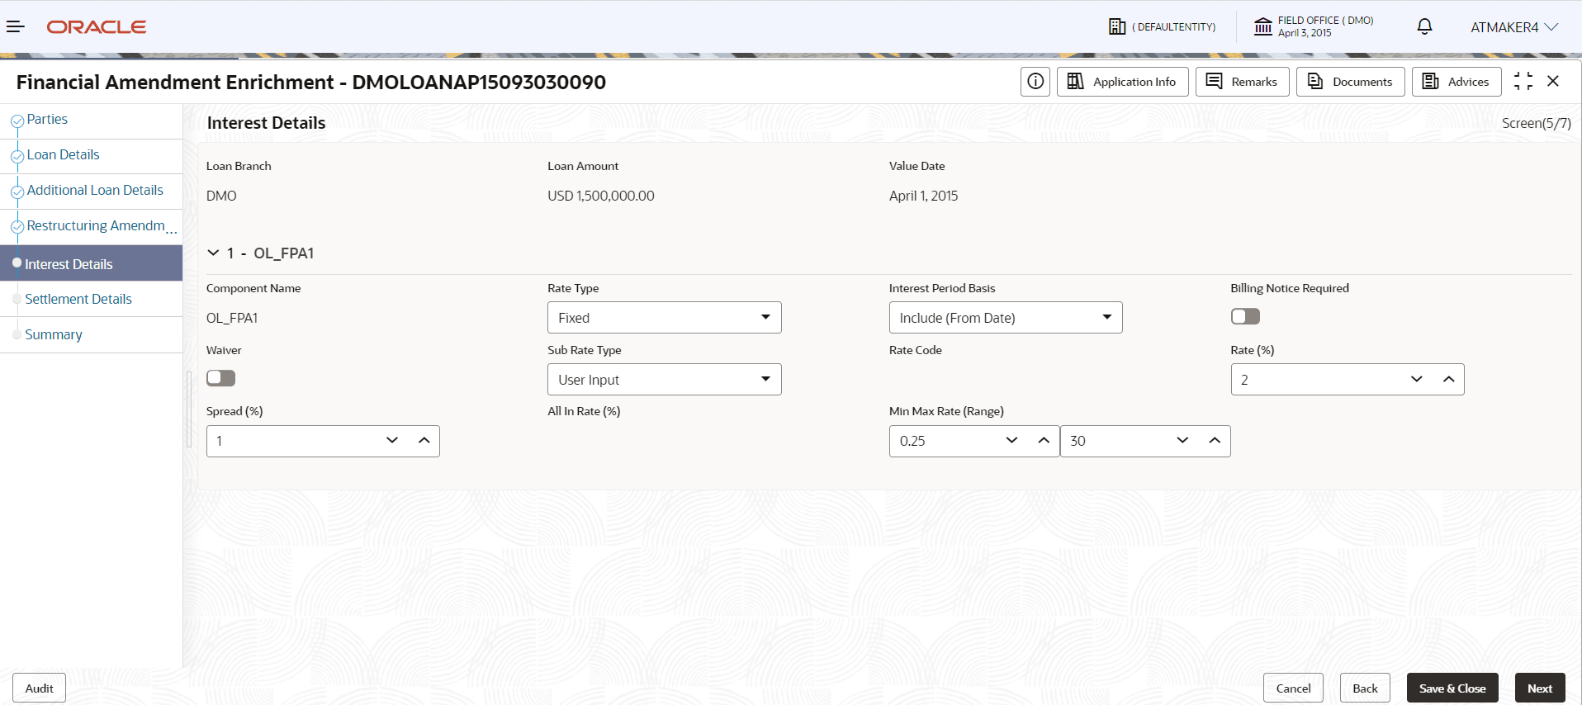Click the Oracle logo
Viewport: 1582px width, 705px height.
[97, 27]
